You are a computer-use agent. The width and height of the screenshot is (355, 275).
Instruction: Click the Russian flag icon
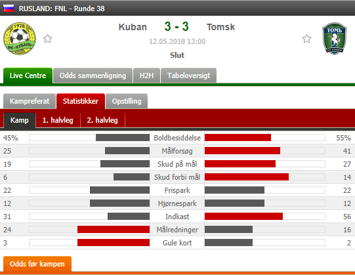pyautogui.click(x=9, y=9)
